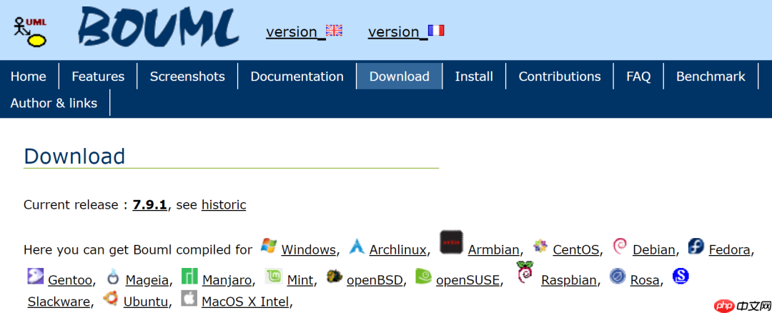Open the Features page

tap(98, 76)
